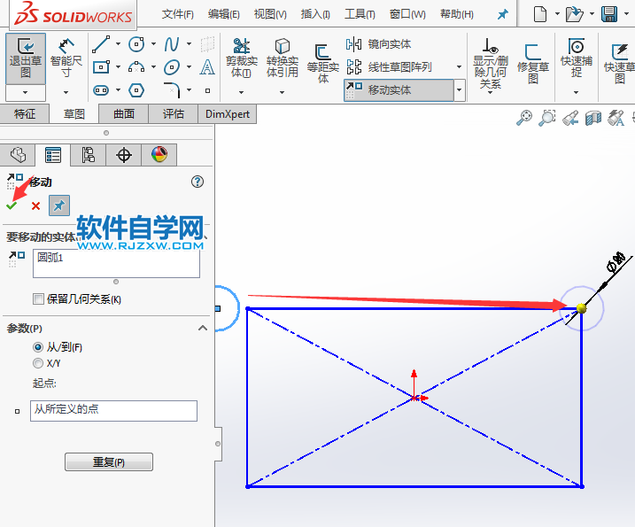Click the Exit Sketch (退出草图) icon
Image resolution: width=635 pixels, height=527 pixels.
(26, 58)
